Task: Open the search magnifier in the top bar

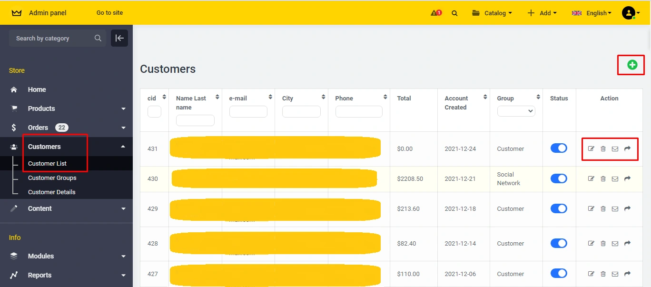Action: tap(454, 13)
